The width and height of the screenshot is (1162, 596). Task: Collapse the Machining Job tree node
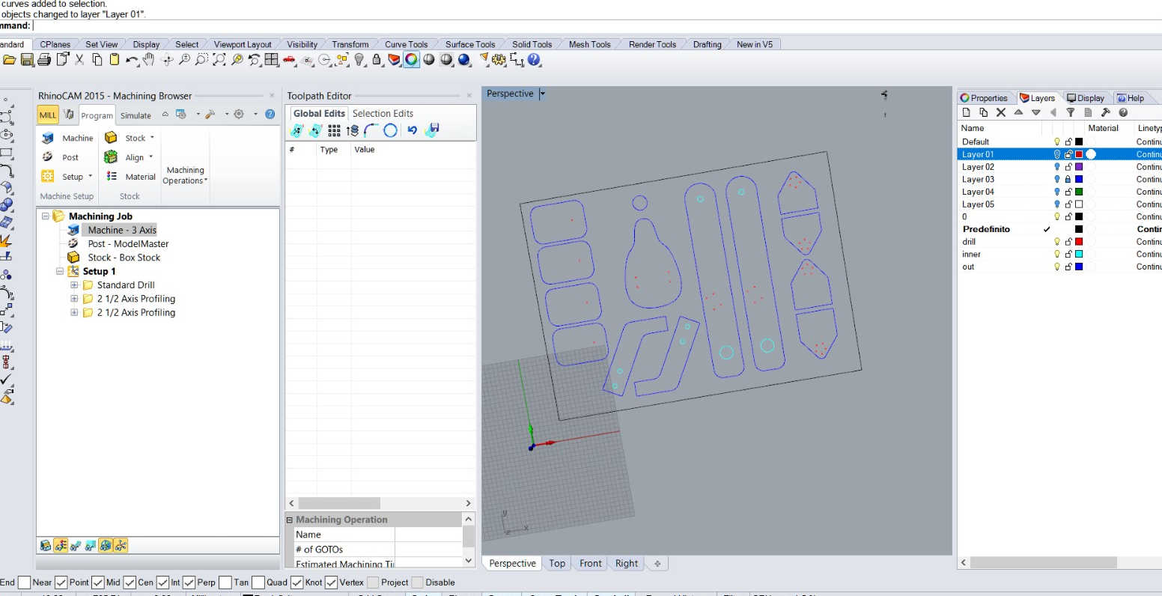pyautogui.click(x=45, y=216)
